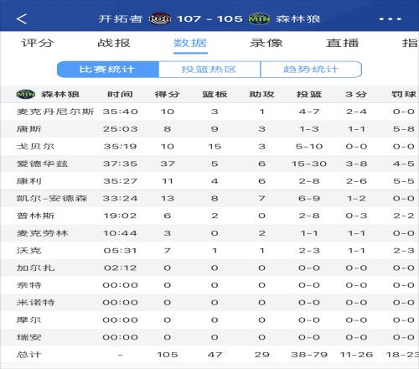Select the 趋势统计 segment
419x369 pixels.
(x=311, y=70)
